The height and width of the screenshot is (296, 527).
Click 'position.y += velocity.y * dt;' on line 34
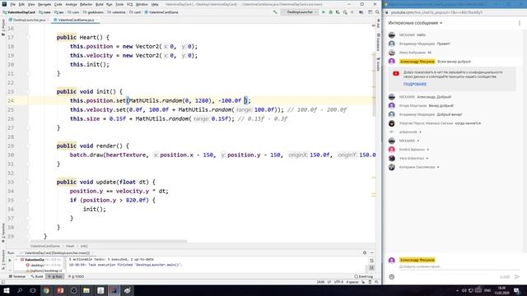tap(119, 191)
